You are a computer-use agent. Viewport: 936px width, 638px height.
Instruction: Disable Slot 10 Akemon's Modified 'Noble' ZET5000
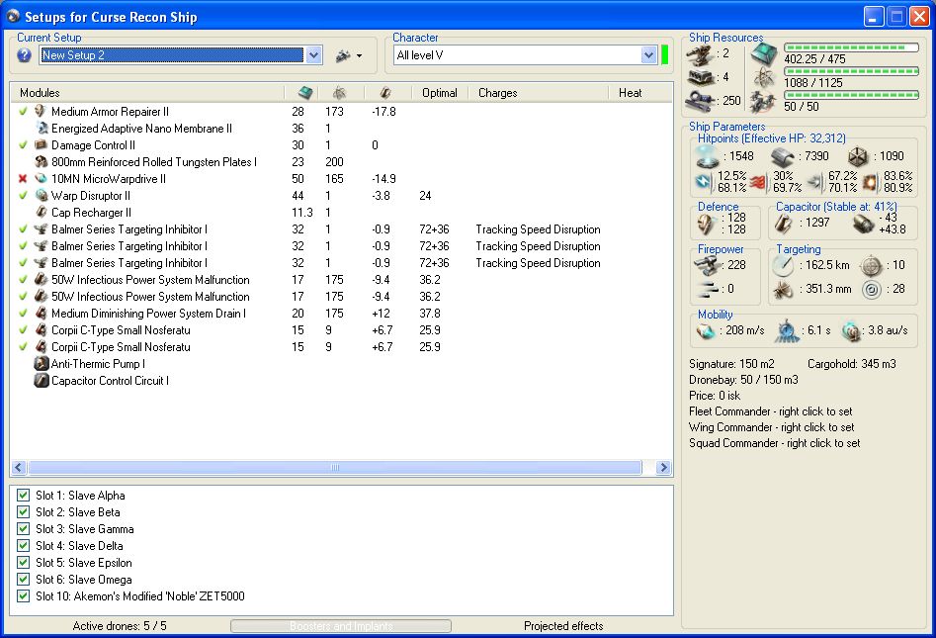[24, 596]
